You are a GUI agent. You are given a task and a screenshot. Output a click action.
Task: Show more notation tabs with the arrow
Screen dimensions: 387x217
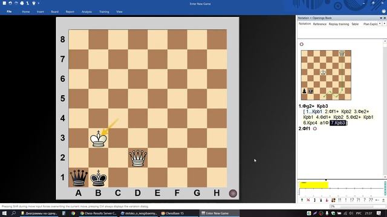pyautogui.click(x=385, y=24)
